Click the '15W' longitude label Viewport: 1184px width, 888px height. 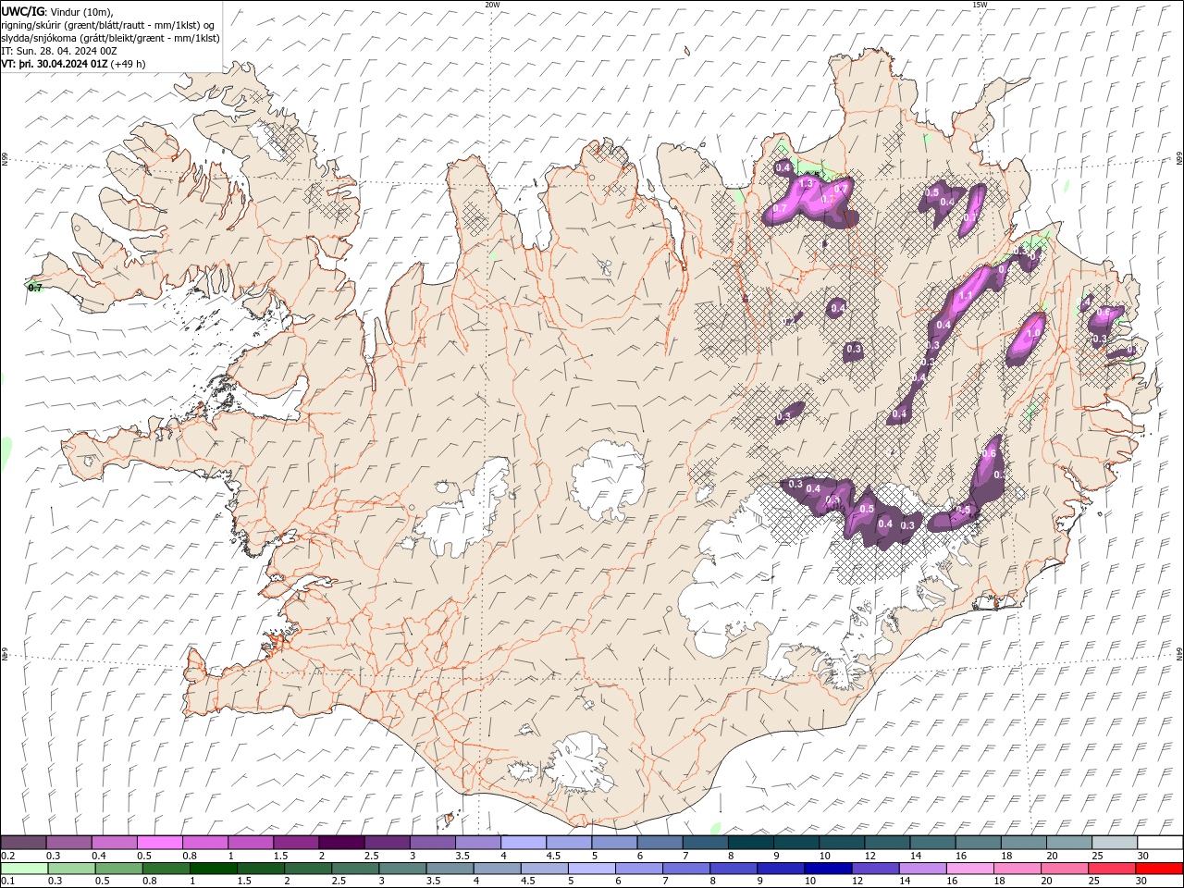(980, 5)
